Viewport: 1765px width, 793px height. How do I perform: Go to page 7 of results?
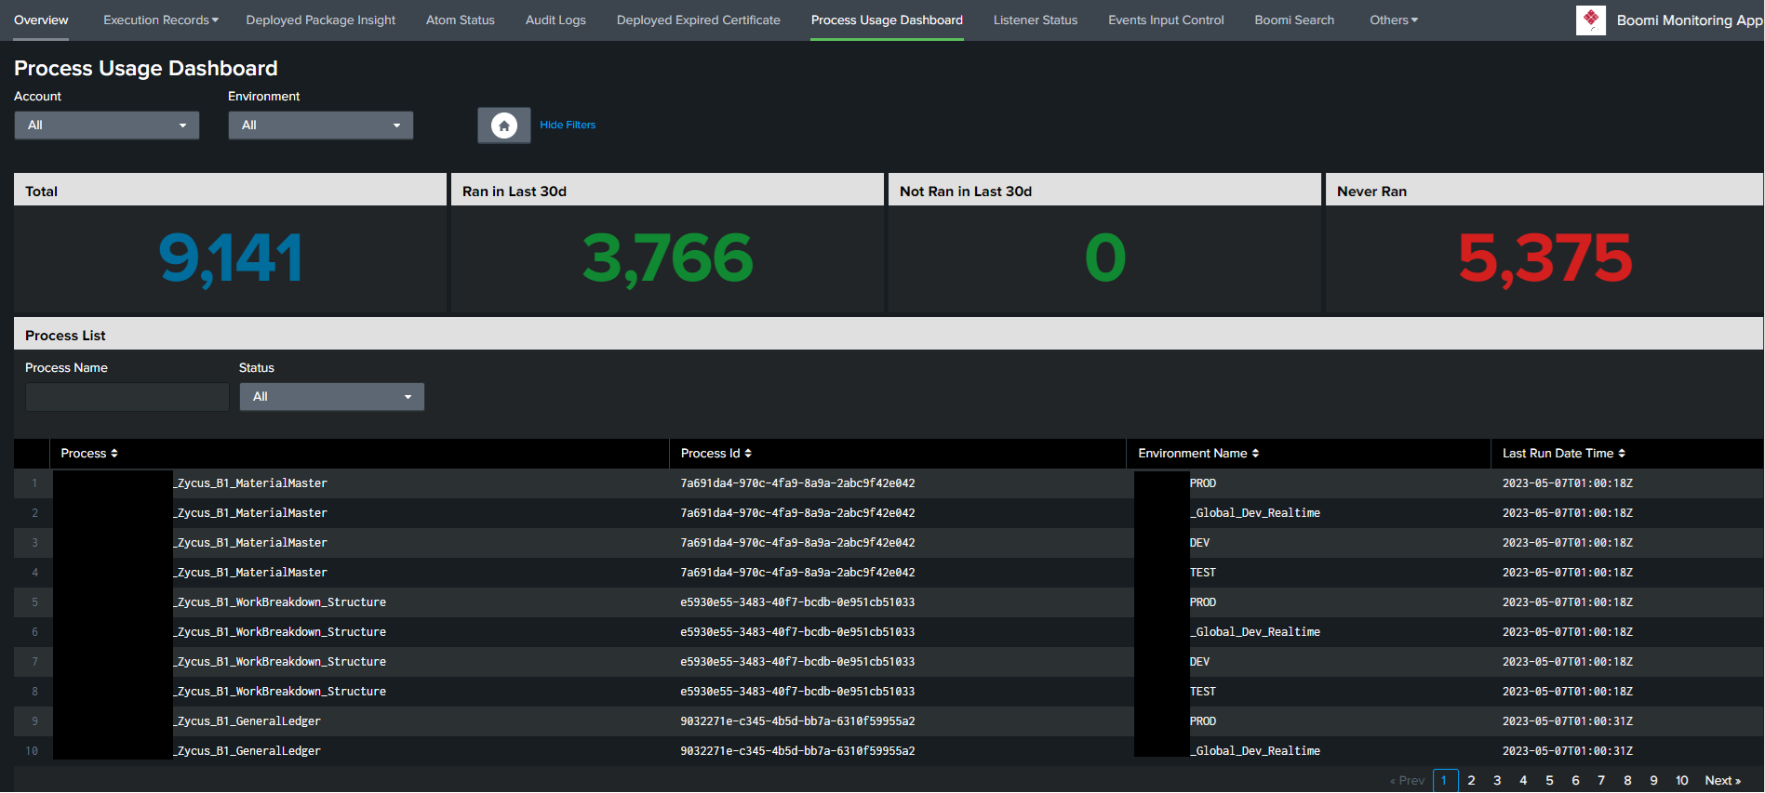(1601, 781)
